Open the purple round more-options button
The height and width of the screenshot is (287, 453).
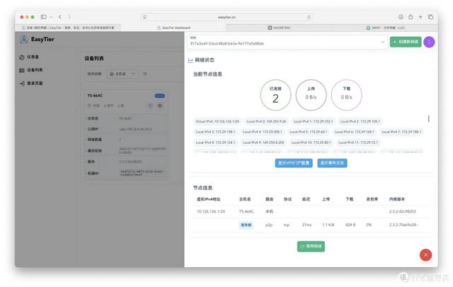(x=429, y=42)
